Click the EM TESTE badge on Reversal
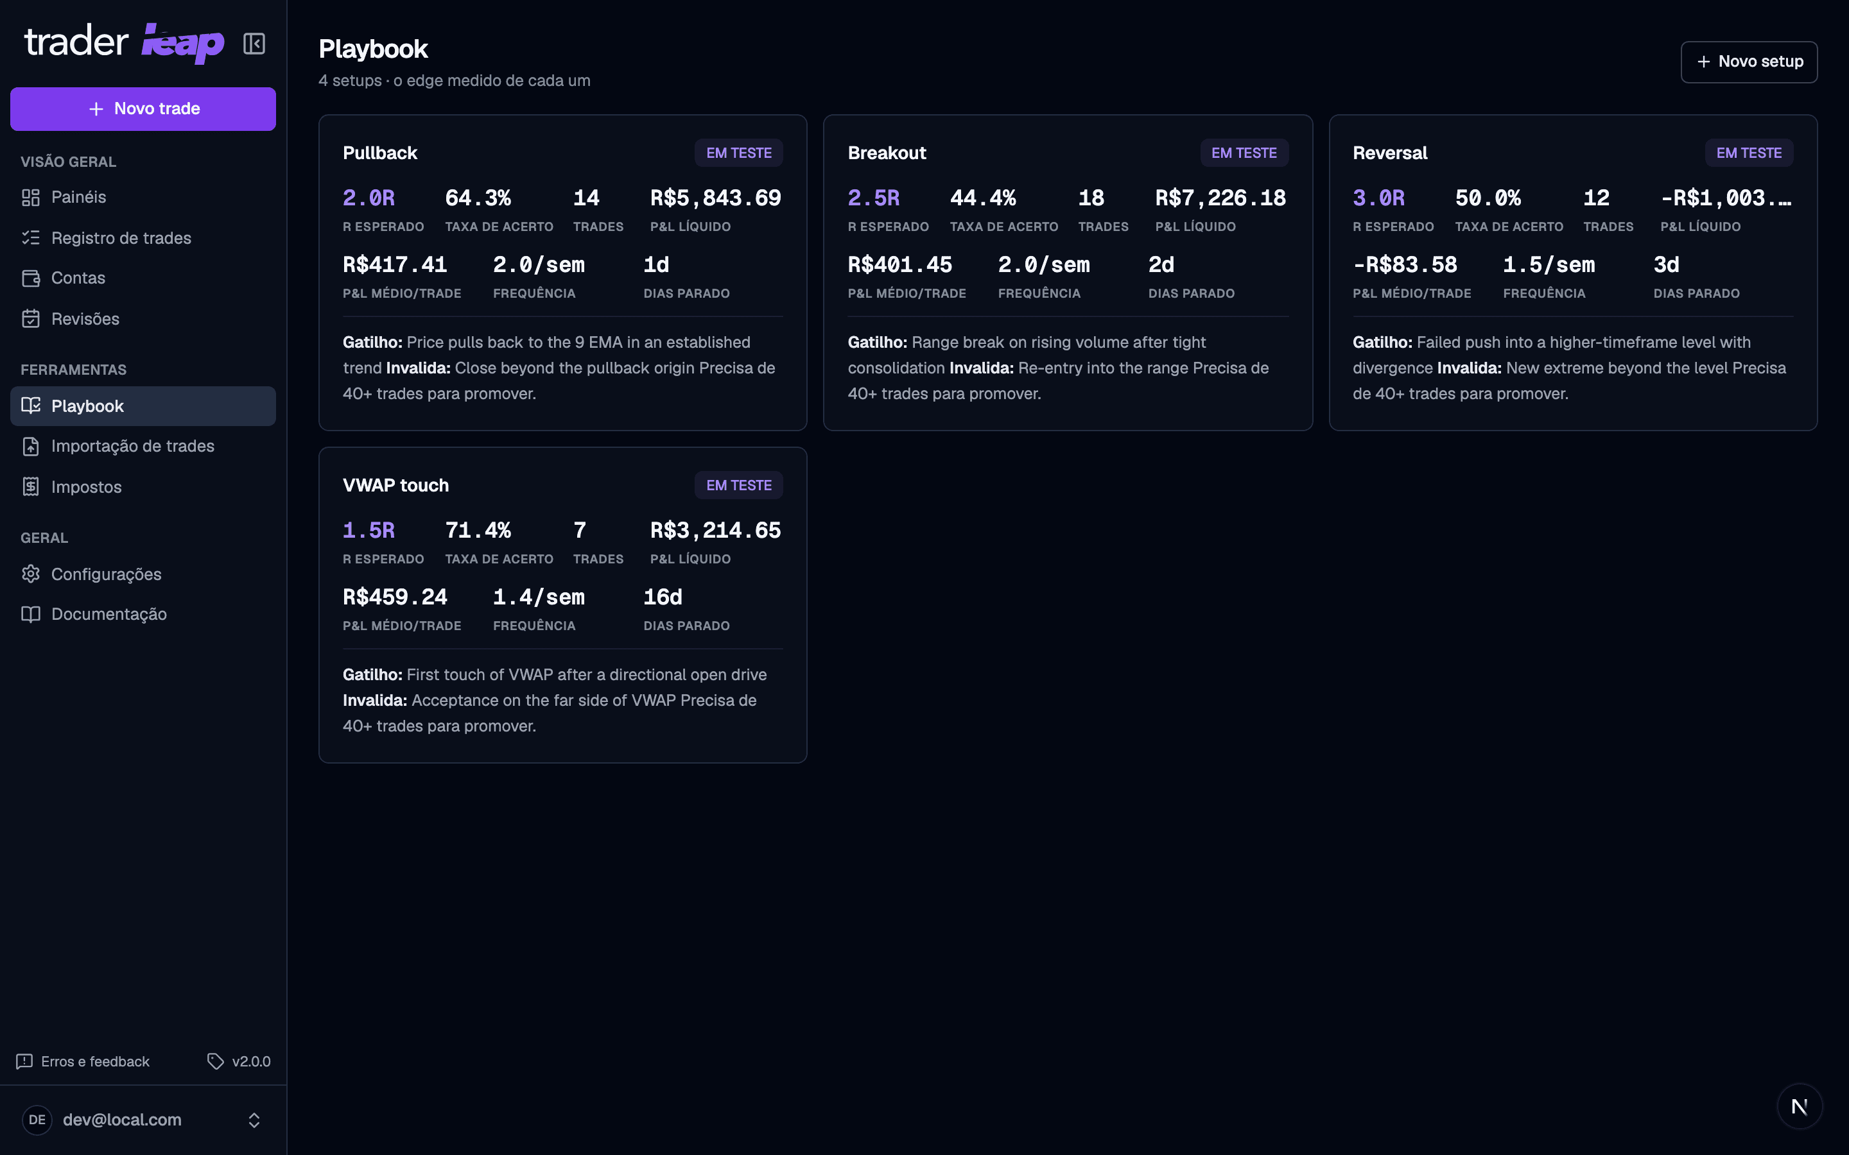Screen dimensions: 1849x1155 click(x=1748, y=153)
